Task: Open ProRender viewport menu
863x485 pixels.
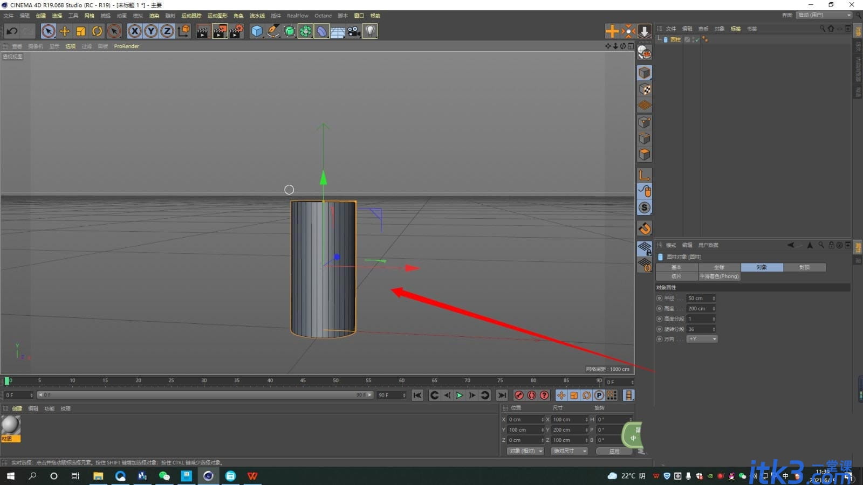Action: pyautogui.click(x=127, y=46)
